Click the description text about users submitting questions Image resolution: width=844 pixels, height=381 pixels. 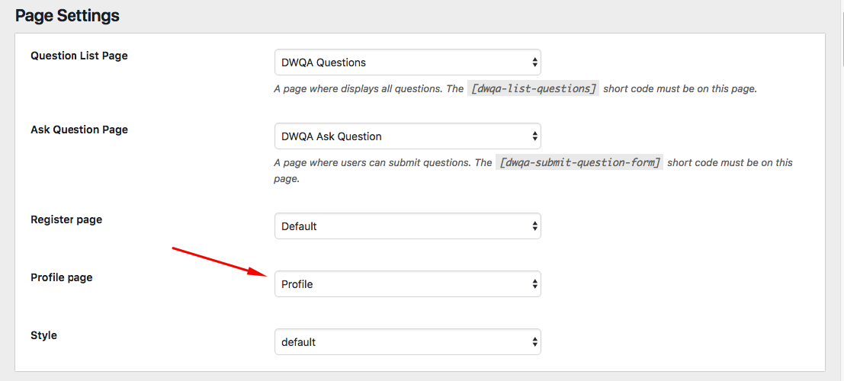[533, 170]
